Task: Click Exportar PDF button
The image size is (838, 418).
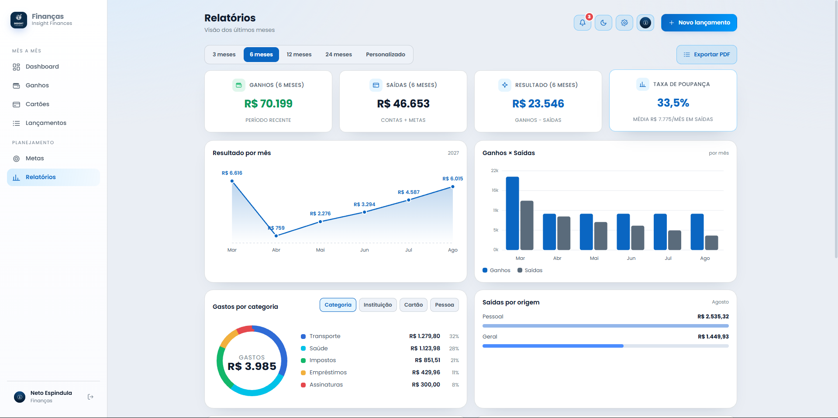Action: [707, 55]
